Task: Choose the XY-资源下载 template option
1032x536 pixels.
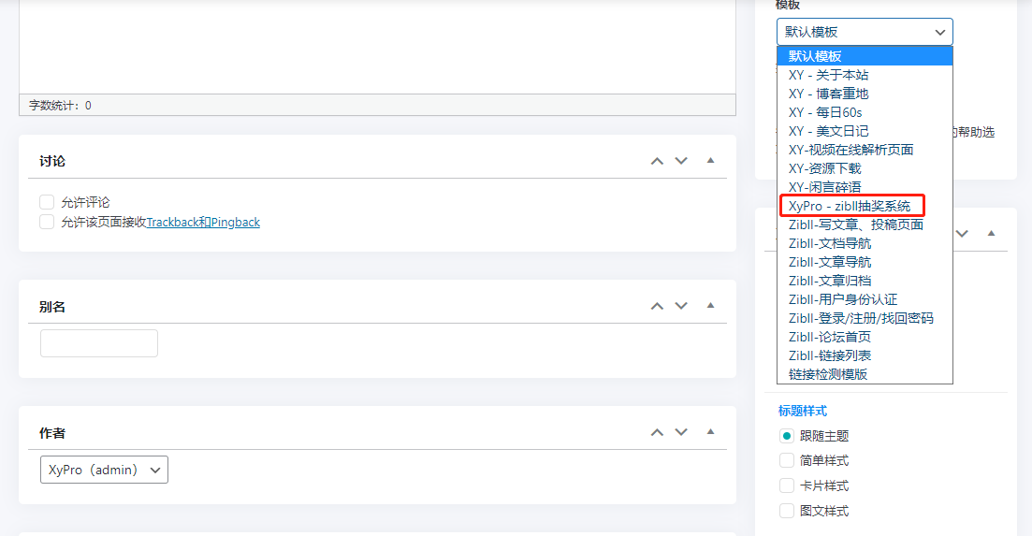Action: 825,168
